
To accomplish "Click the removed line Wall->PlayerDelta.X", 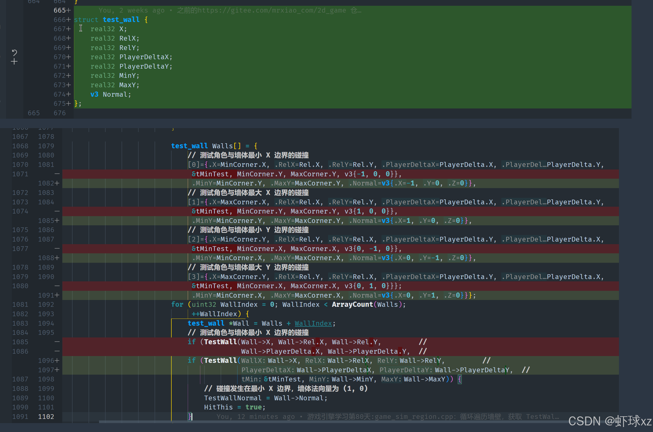I will tap(334, 351).
